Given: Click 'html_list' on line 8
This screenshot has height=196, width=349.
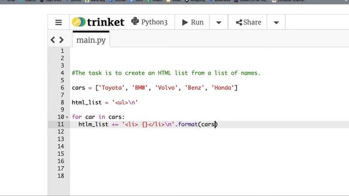Looking at the screenshot, I should pyautogui.click(x=87, y=102).
